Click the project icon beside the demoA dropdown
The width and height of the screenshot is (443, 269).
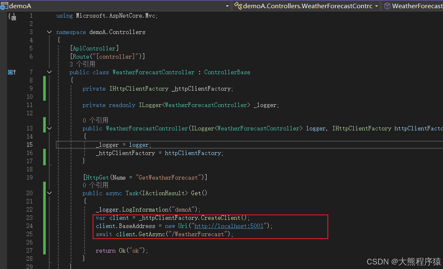[4, 6]
